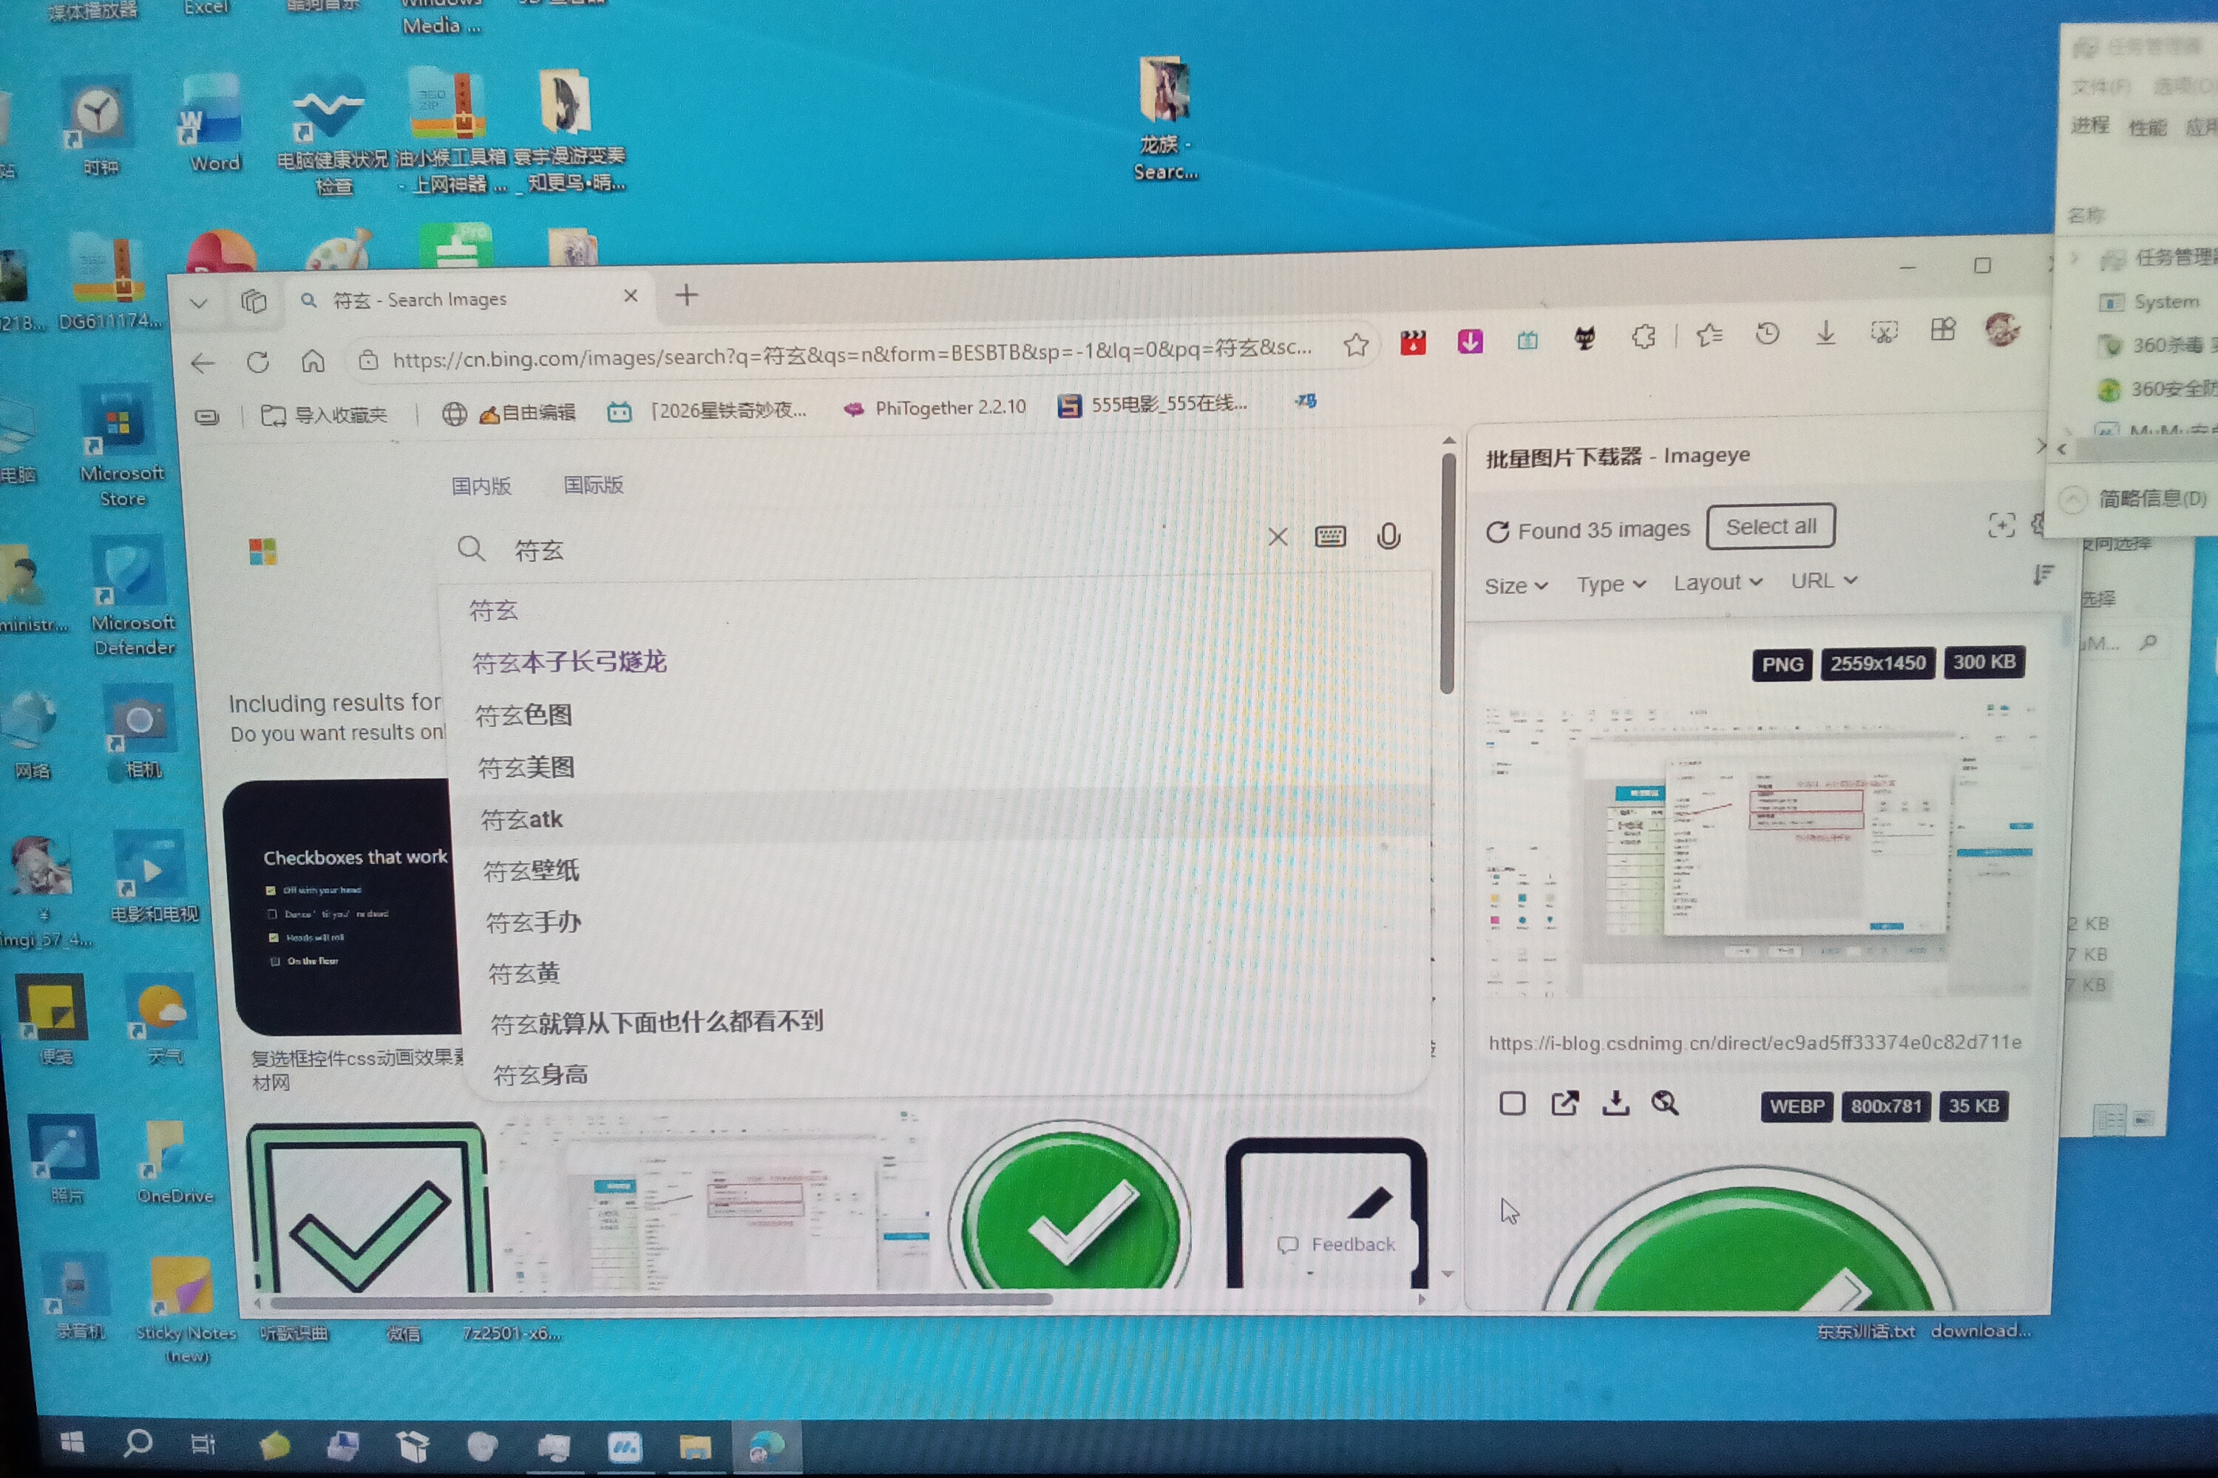Reload the page with the refresh icon
The height and width of the screenshot is (1478, 2218).
(x=257, y=363)
